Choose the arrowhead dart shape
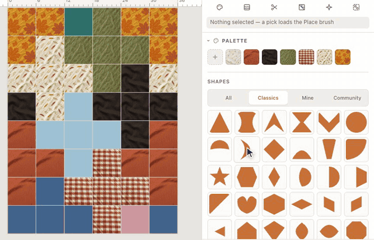The image size is (374, 240). tap(274, 122)
